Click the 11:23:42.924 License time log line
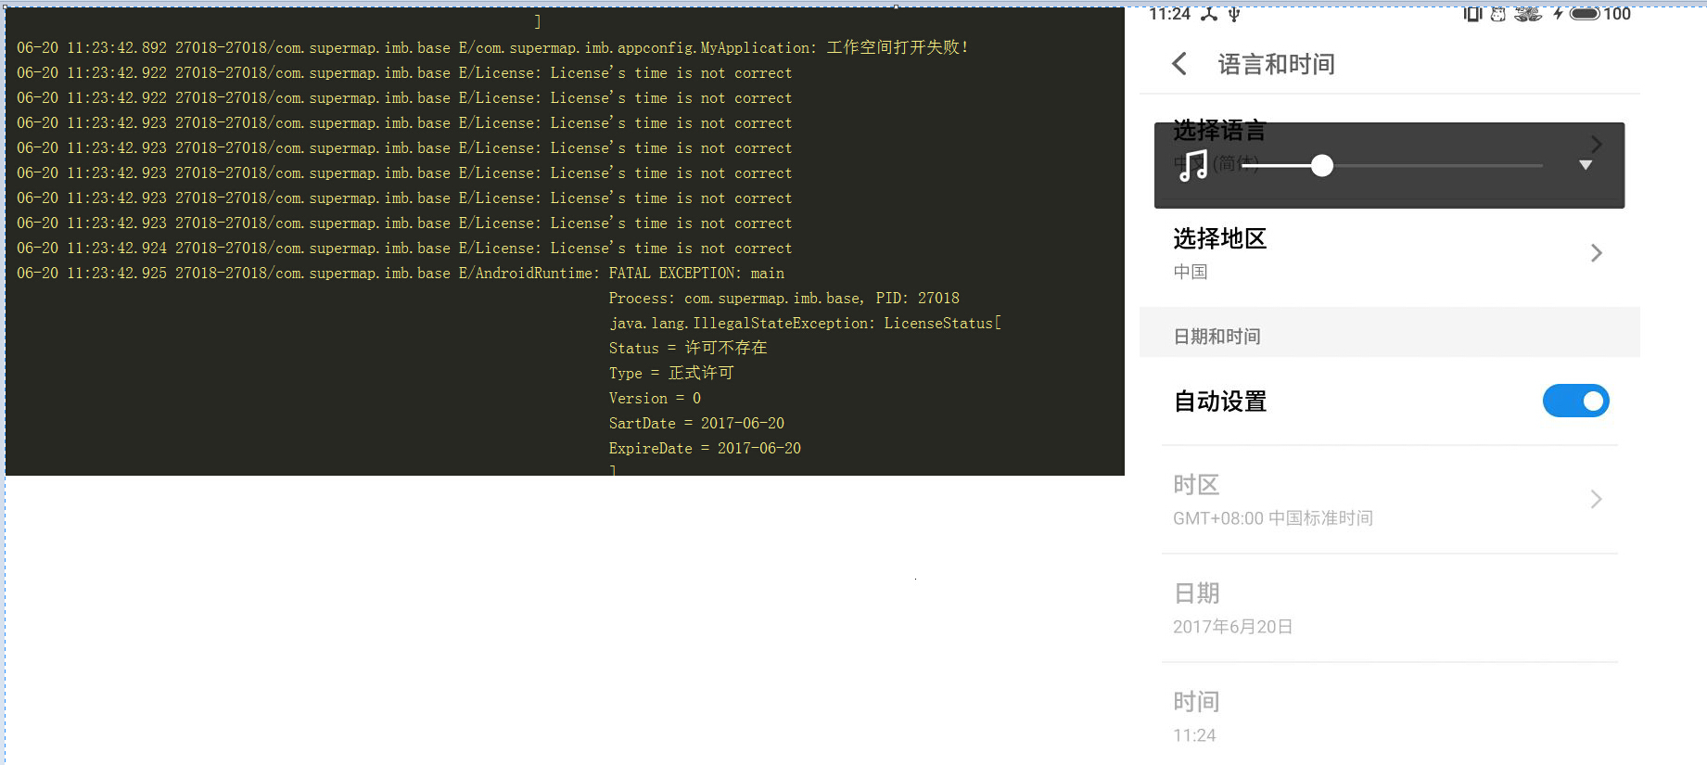 click(x=404, y=248)
